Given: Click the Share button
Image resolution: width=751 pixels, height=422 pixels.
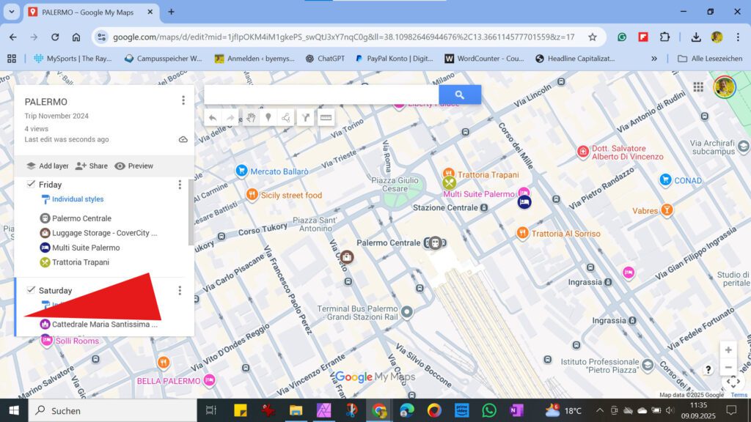Looking at the screenshot, I should 91,166.
